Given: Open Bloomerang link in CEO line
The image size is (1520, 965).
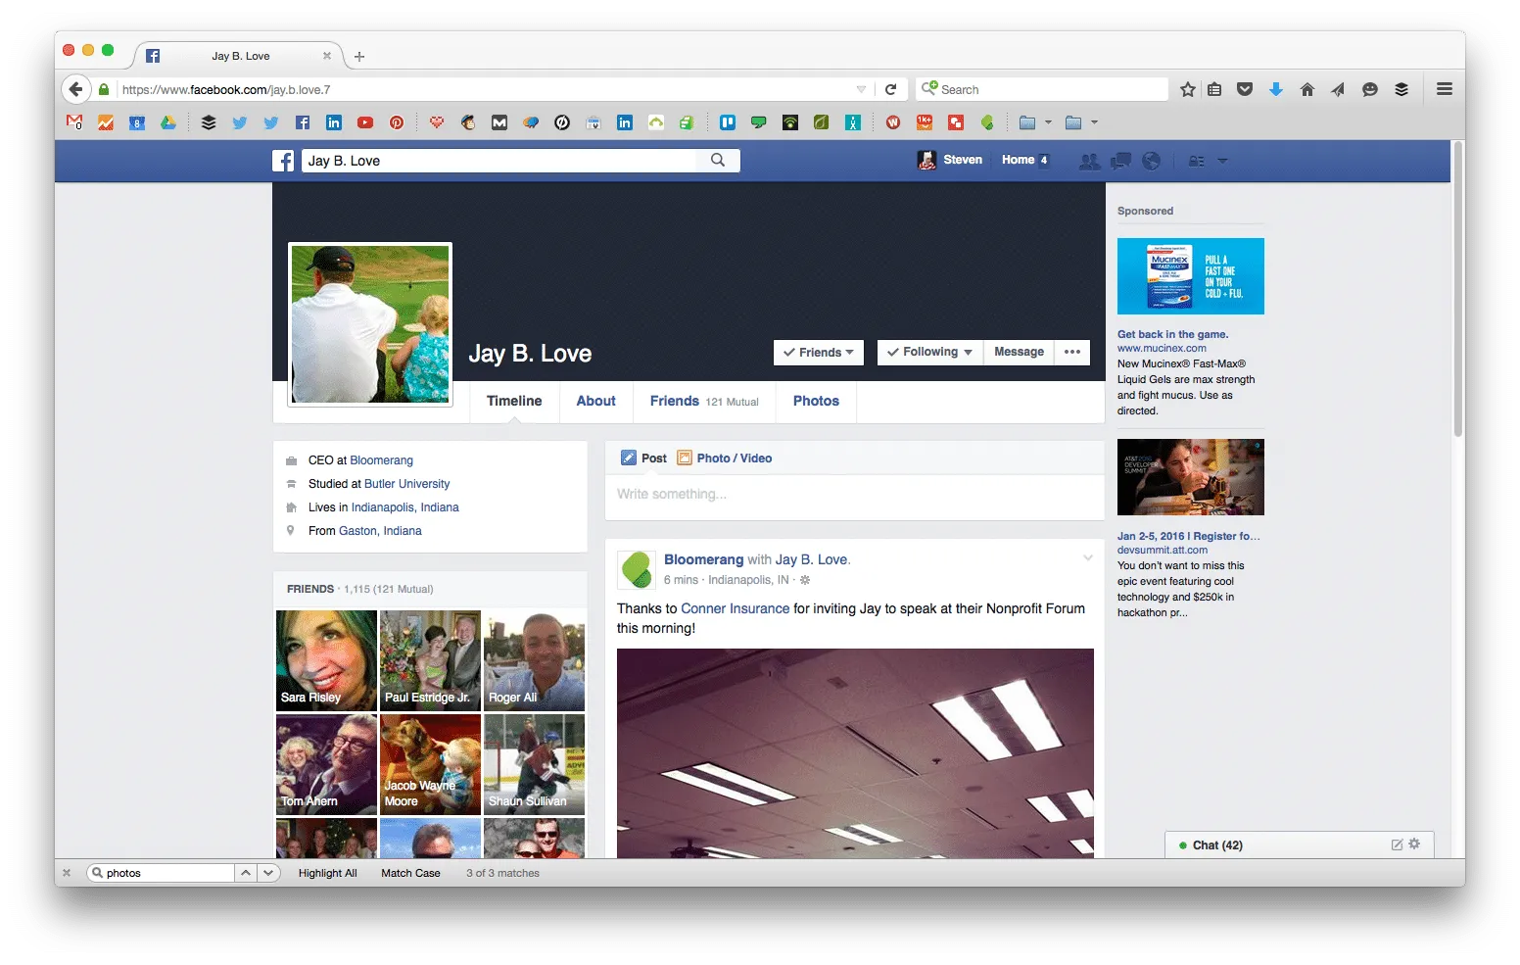Looking at the screenshot, I should click(381, 460).
